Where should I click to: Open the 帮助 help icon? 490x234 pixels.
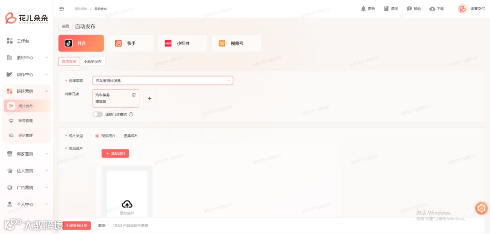pyautogui.click(x=409, y=9)
